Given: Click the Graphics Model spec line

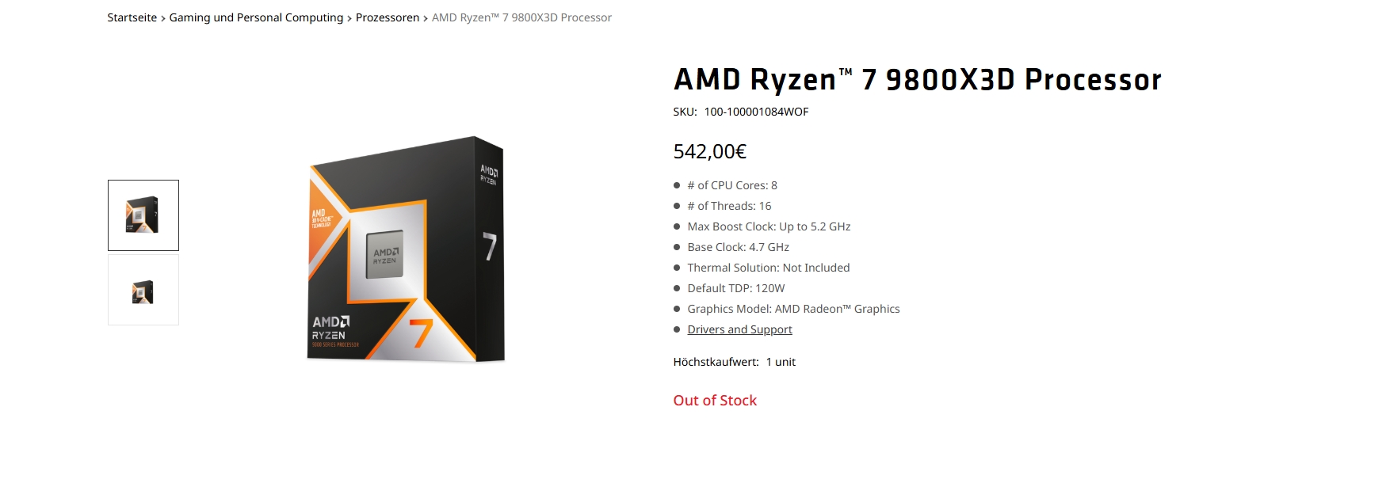Looking at the screenshot, I should point(793,309).
